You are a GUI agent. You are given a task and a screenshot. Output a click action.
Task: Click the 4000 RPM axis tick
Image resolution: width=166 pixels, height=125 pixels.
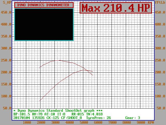(70, 122)
